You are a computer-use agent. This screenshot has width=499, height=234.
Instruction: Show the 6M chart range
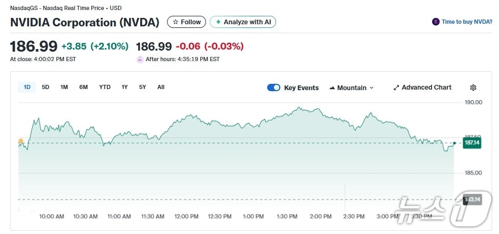coord(83,87)
